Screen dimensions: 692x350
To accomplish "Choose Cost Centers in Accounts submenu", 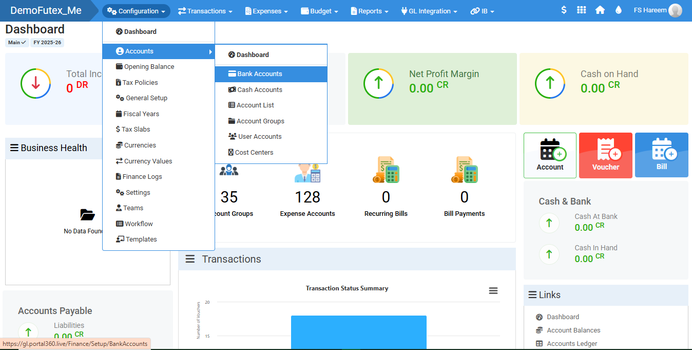I will coord(254,153).
